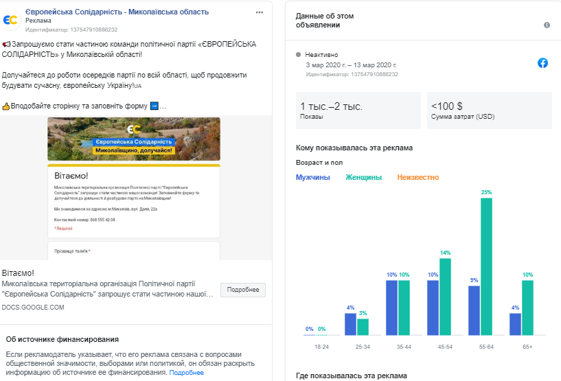Click the ad banner image with ЕС logo
Screen dimensions: 561x381
134,139
